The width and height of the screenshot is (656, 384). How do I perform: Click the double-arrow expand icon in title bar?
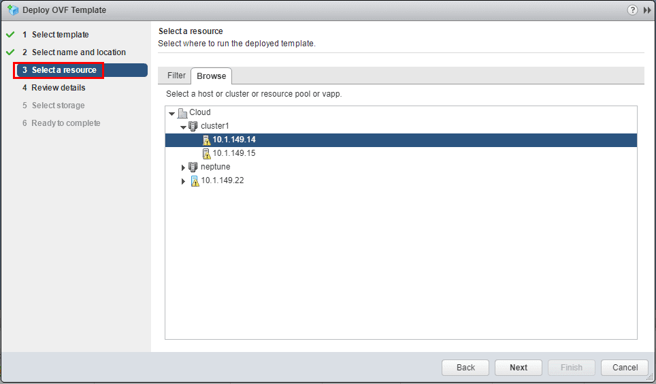pos(647,10)
